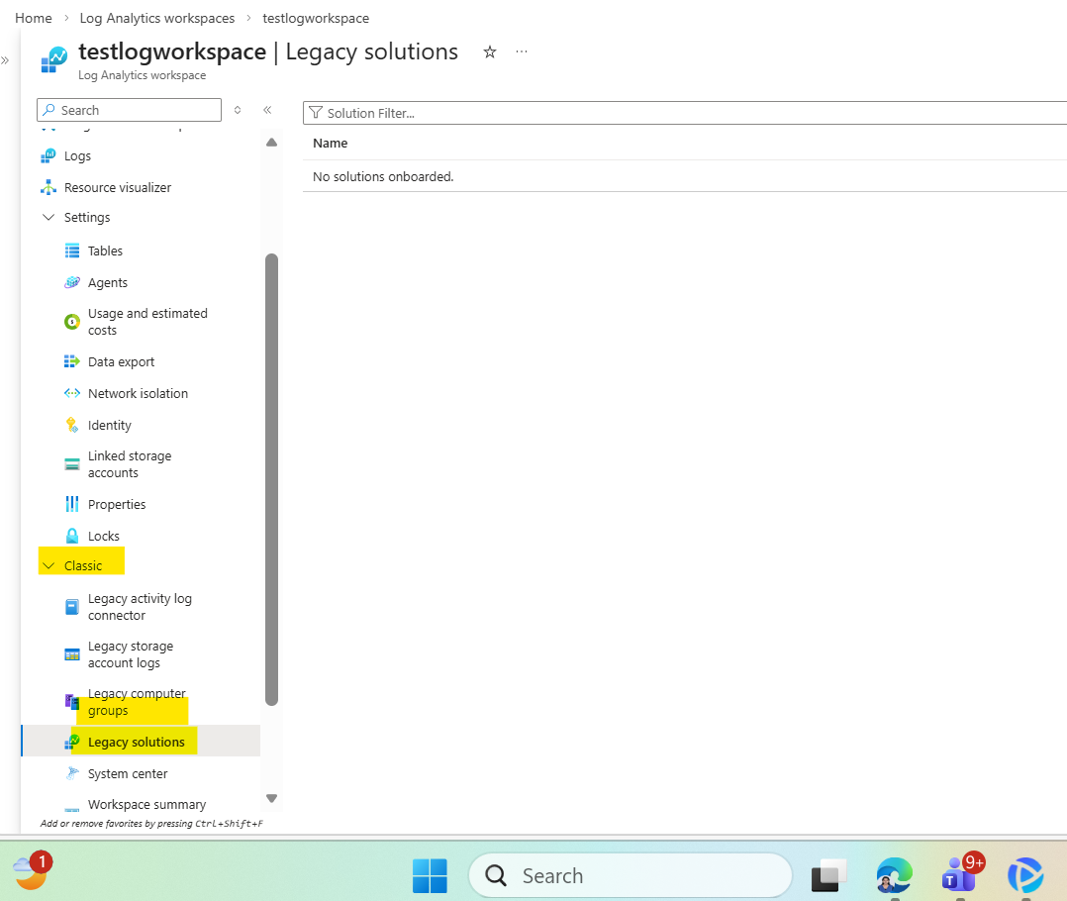The height and width of the screenshot is (901, 1067).
Task: Click the sidebar Search box
Action: point(130,110)
